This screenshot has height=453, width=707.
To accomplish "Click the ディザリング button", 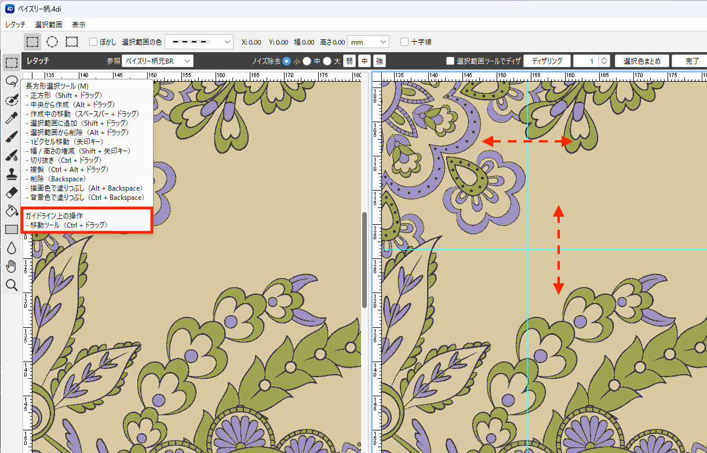I will 547,61.
